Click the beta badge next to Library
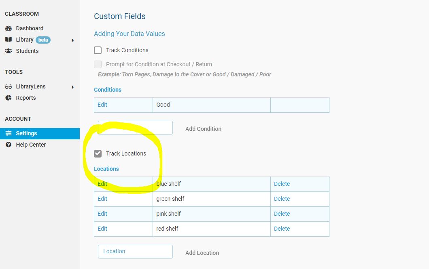 (43, 40)
